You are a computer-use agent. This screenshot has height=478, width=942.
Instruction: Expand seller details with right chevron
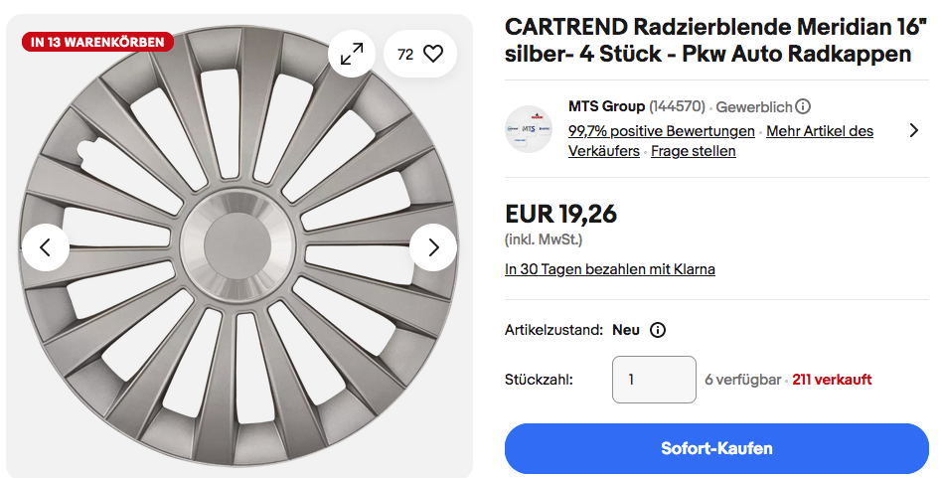click(x=914, y=130)
